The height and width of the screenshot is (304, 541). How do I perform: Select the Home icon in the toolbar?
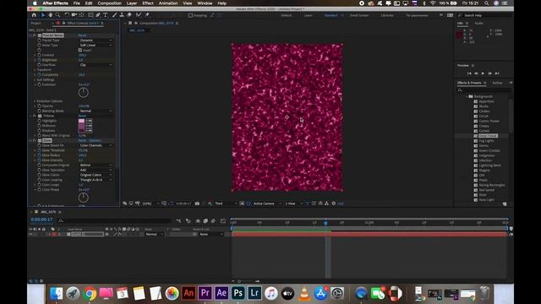point(34,15)
